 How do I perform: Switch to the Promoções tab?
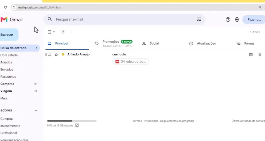116,44
